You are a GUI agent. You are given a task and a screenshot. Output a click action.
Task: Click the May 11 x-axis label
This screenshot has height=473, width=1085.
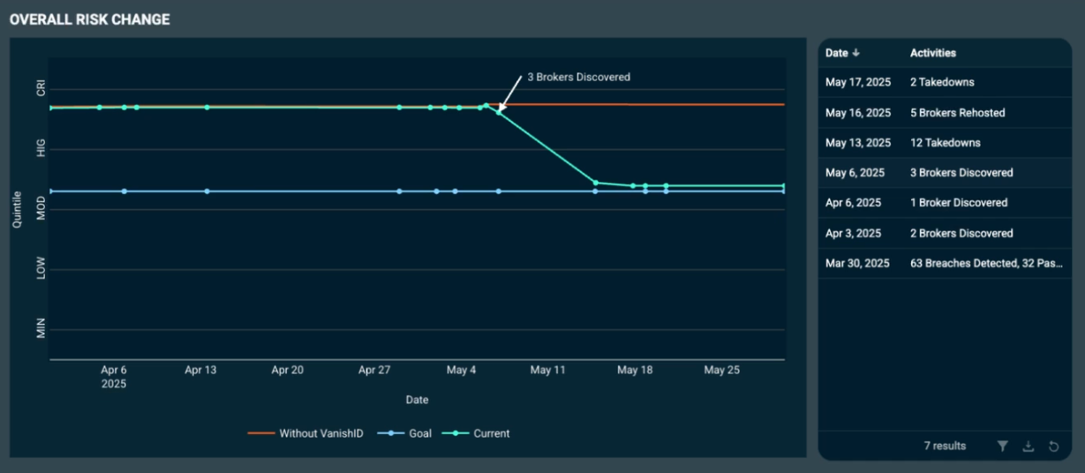[x=547, y=371]
